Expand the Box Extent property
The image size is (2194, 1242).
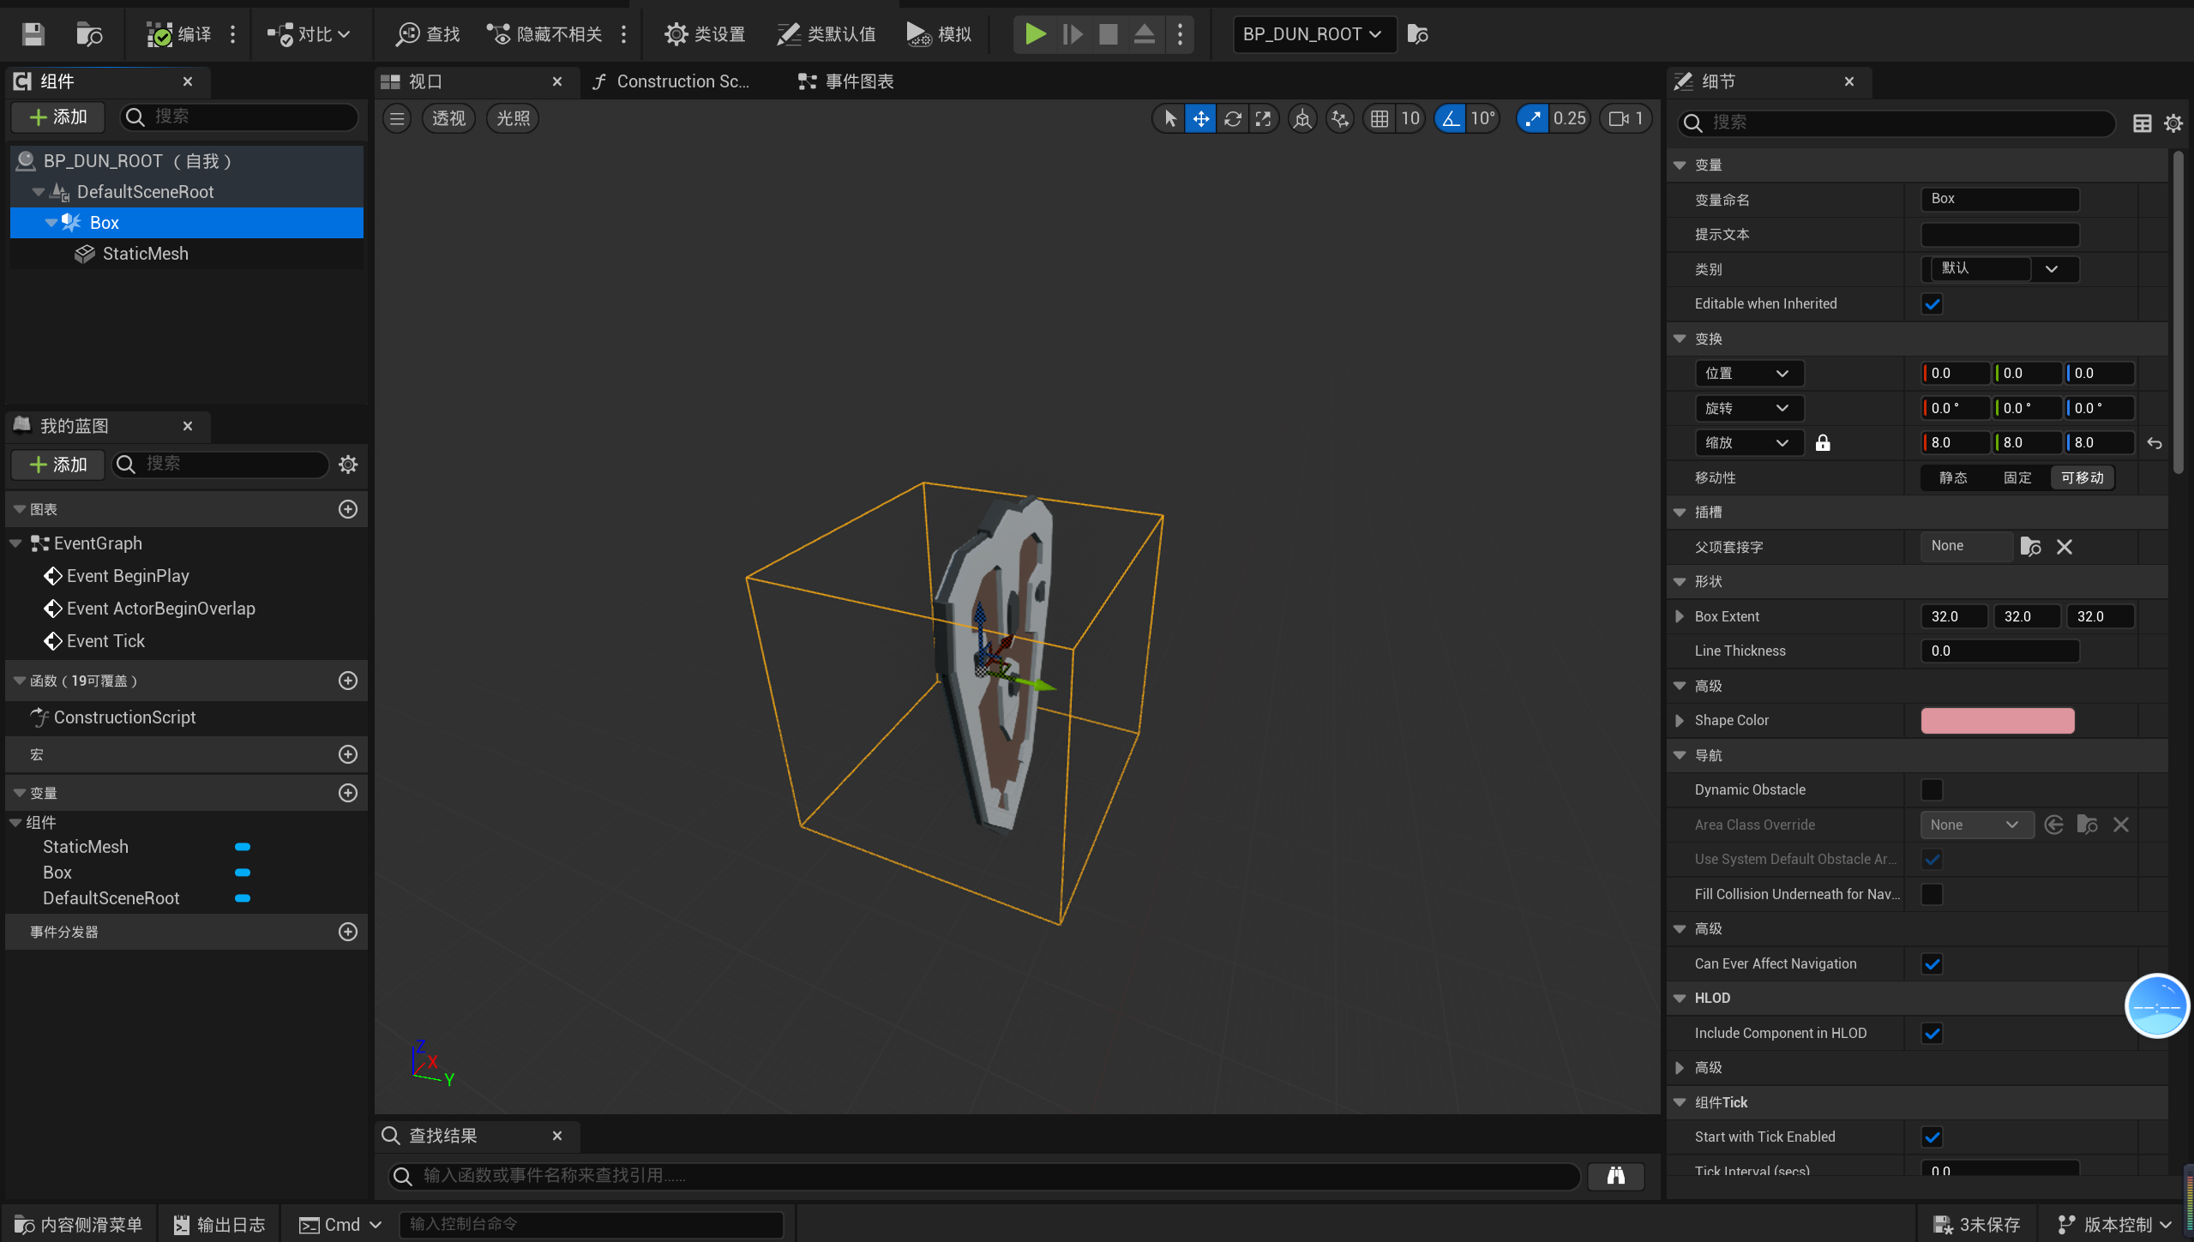coord(1680,616)
